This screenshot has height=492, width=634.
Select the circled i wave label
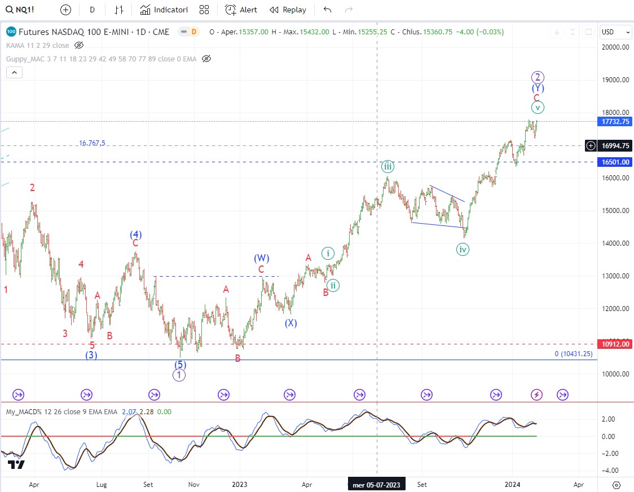pyautogui.click(x=328, y=254)
